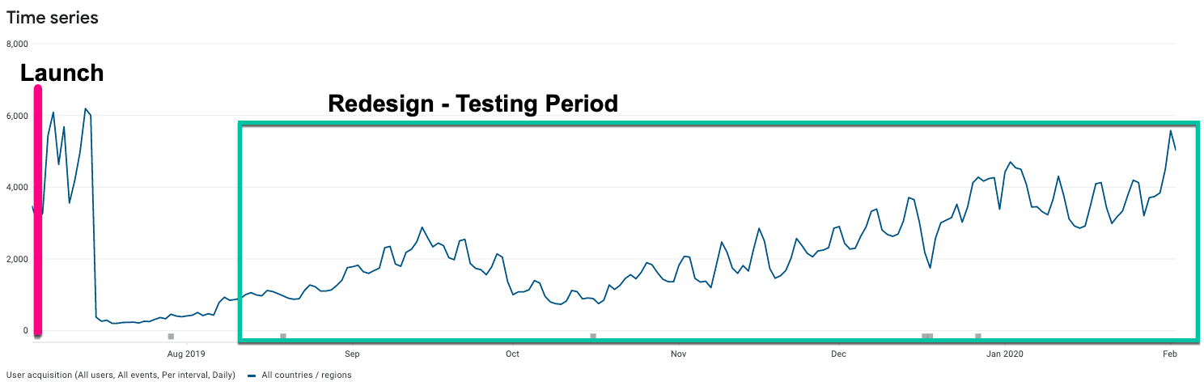Click the pink Launch marker line
The width and height of the screenshot is (1204, 386).
coord(37,210)
